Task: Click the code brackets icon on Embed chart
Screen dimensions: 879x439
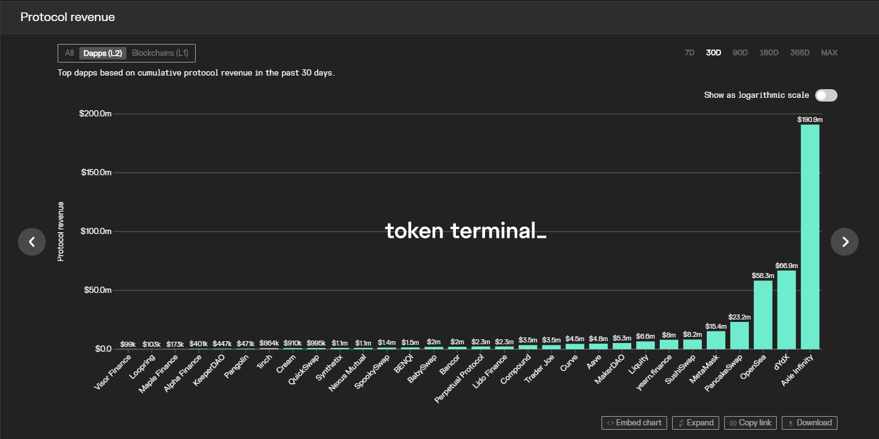Action: pyautogui.click(x=611, y=422)
